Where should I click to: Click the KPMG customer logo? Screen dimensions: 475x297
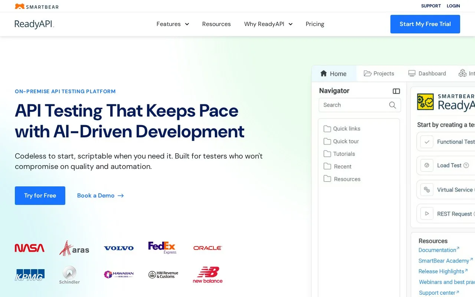coord(30,275)
